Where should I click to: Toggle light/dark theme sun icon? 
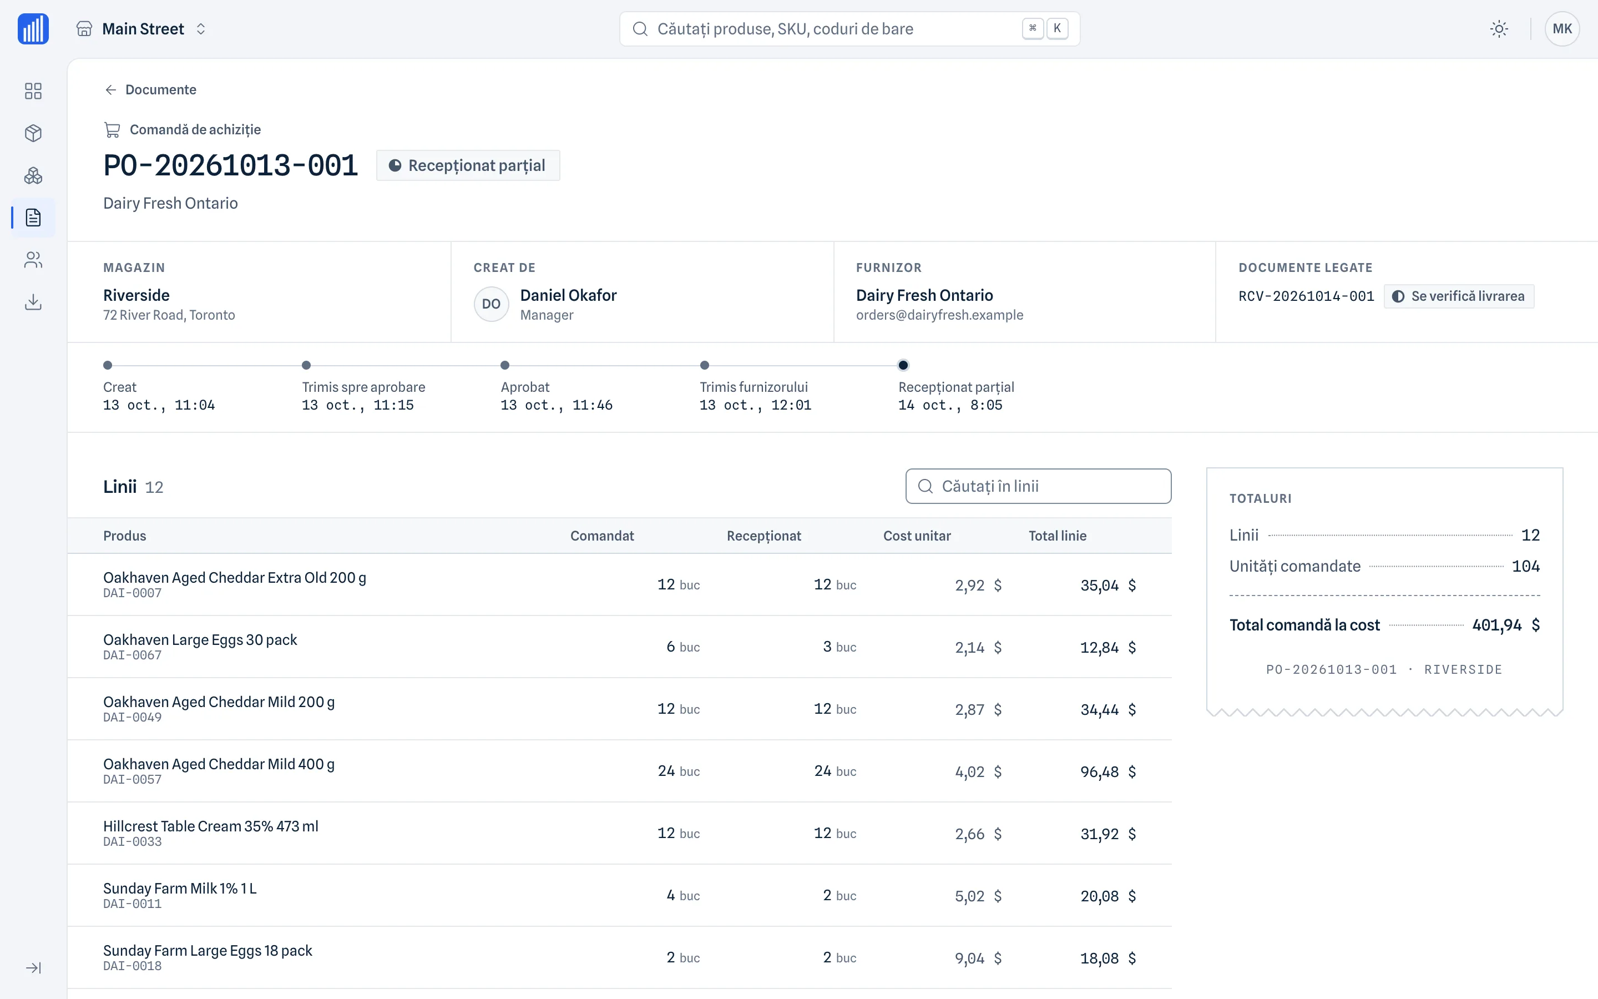click(1499, 29)
